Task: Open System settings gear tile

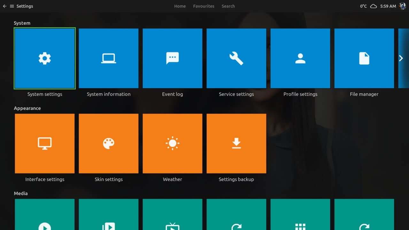Action: (45, 58)
